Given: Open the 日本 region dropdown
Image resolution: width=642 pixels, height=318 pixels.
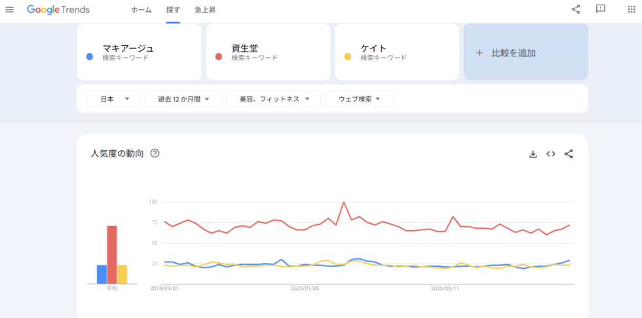Looking at the screenshot, I should click(114, 99).
